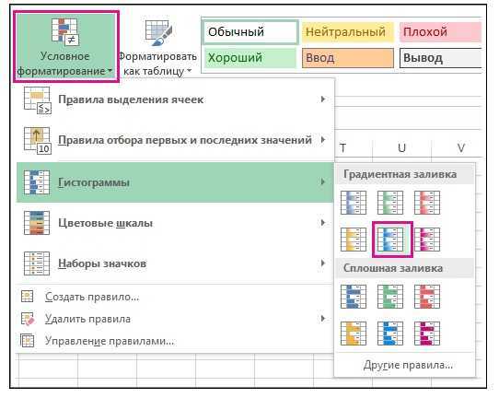Choose Создать правило... menu entry
Image resolution: width=499 pixels, height=398 pixels.
coord(175,297)
